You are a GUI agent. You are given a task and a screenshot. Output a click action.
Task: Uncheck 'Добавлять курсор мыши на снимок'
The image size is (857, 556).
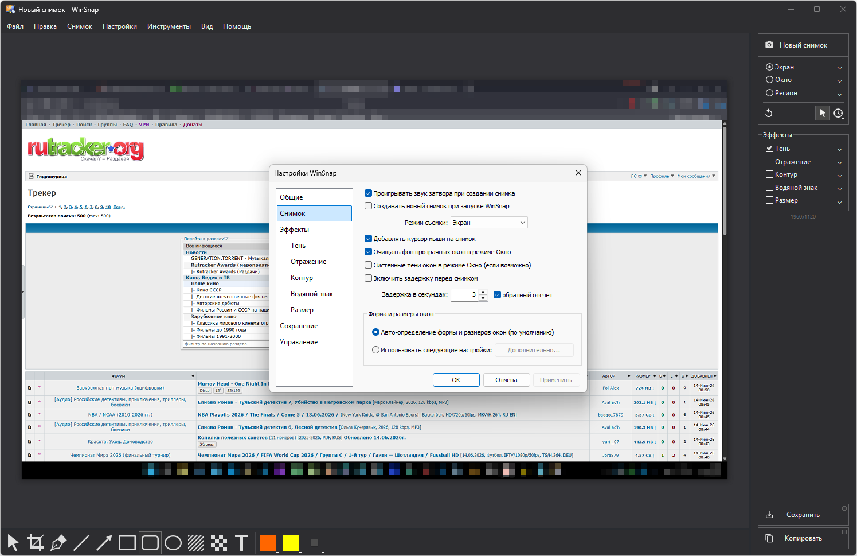tap(369, 239)
